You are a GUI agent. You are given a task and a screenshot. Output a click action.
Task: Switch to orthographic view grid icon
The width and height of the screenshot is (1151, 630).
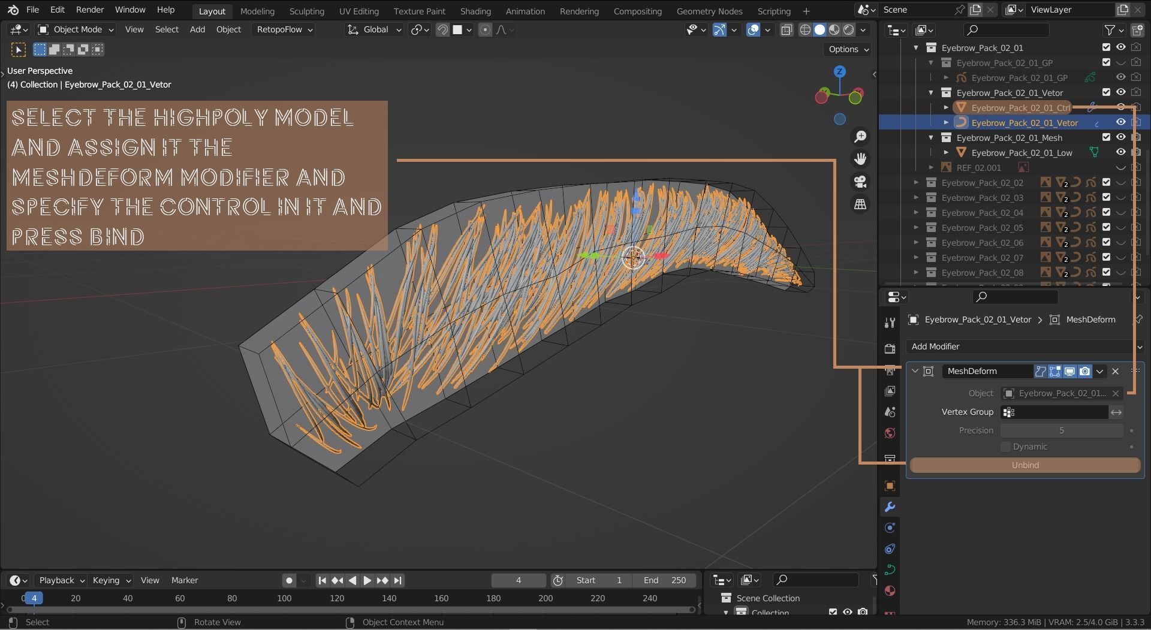point(860,204)
